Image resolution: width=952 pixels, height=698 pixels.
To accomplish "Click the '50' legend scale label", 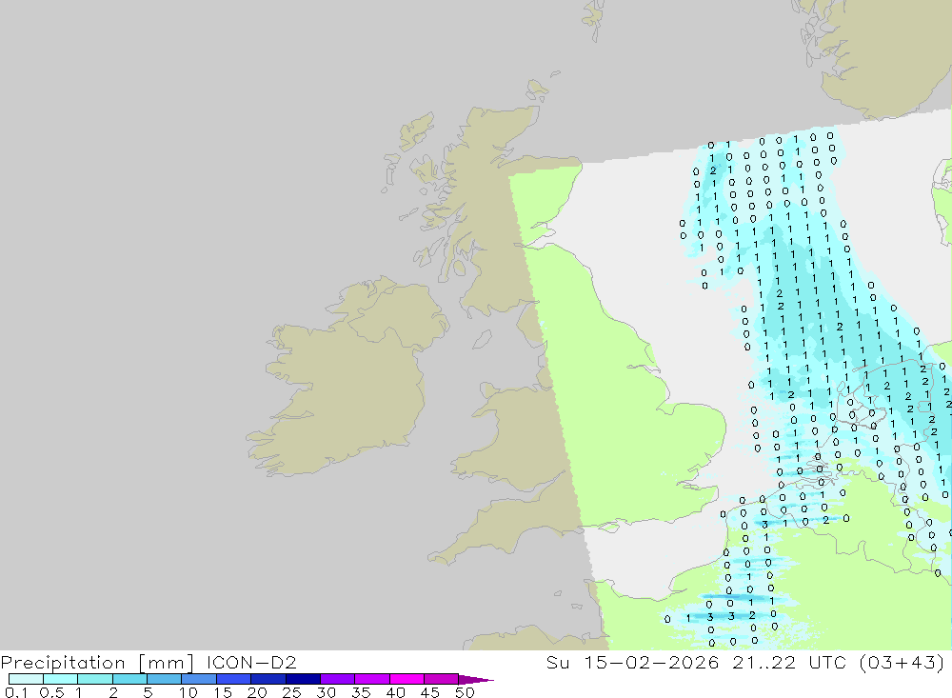I will (x=464, y=692).
